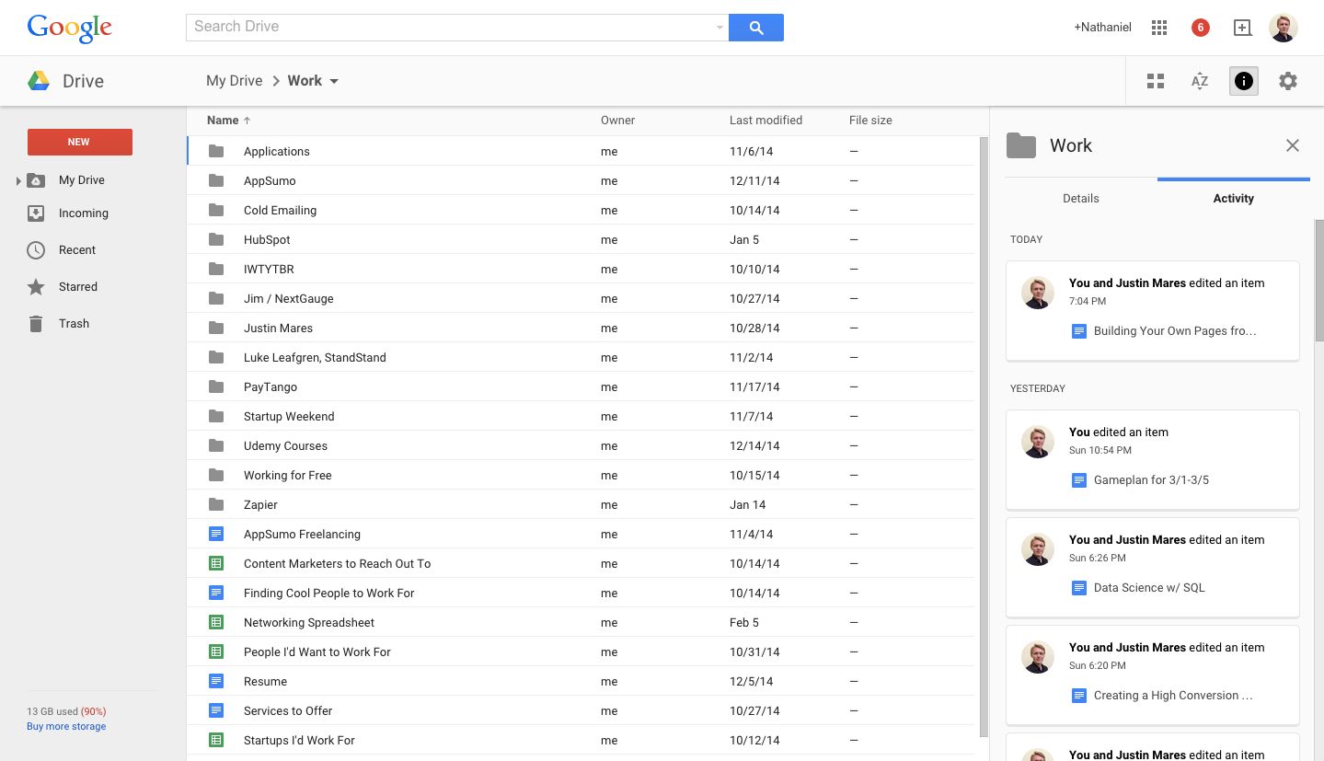Open the Buy more storage link
The width and height of the screenshot is (1324, 761).
[65, 726]
